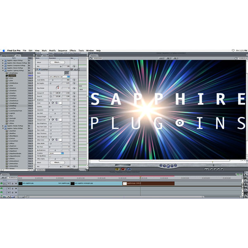248x248 pixels.
Task: Go to next edit in Canvas
Action: point(175,165)
